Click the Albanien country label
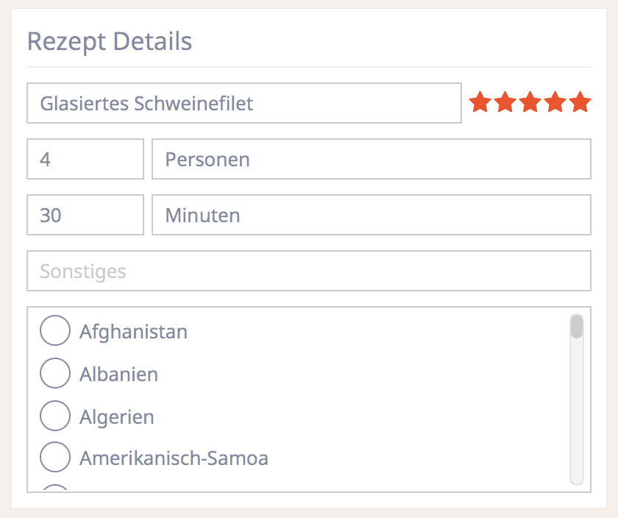Viewport: 618px width, 518px height. (118, 375)
